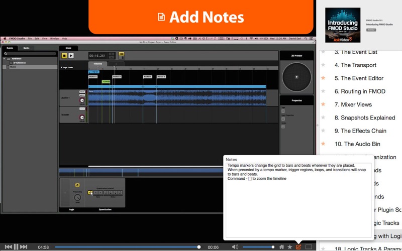Toggle Solo on Audio 1 track
The width and height of the screenshot is (402, 251).
click(82, 92)
